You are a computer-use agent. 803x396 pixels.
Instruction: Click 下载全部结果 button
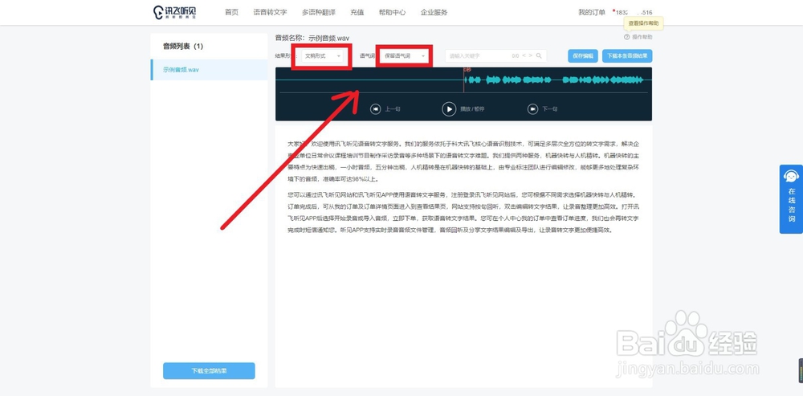[209, 371]
